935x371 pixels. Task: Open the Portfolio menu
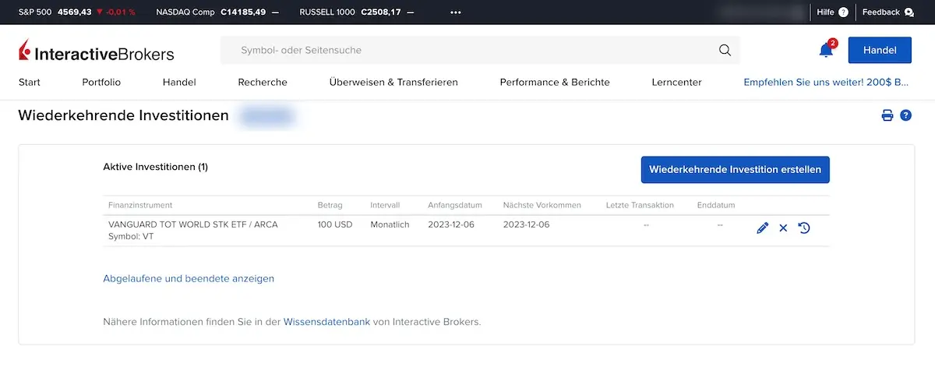tap(101, 82)
